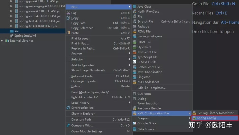Select Edit File Templates...

coord(162,88)
